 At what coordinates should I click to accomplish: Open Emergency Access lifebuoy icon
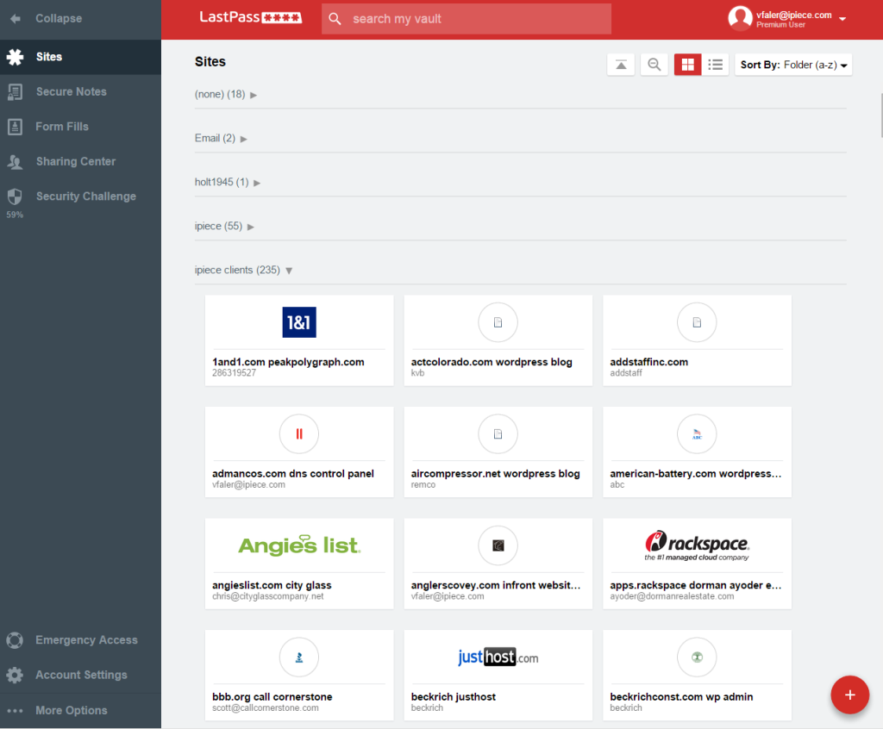click(15, 640)
